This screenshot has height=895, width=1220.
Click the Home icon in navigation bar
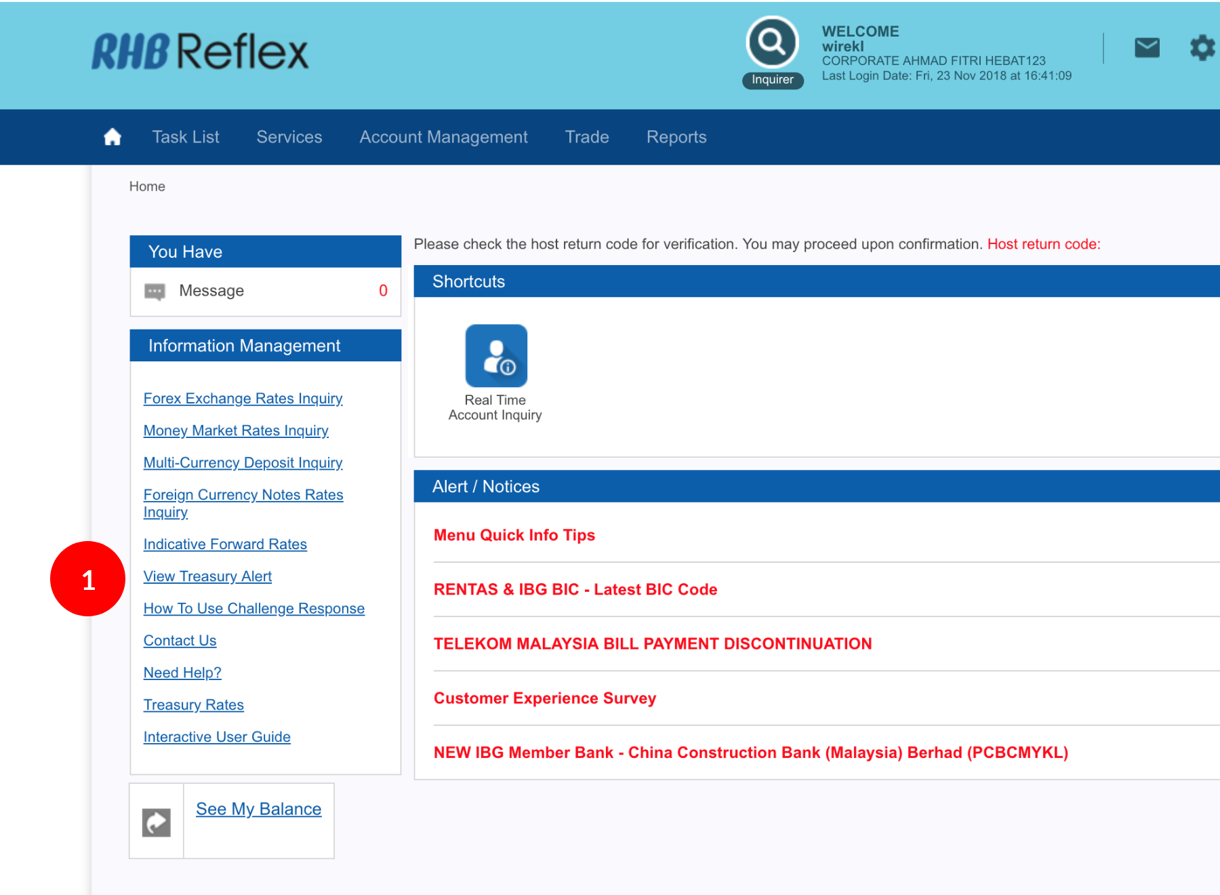tap(113, 137)
